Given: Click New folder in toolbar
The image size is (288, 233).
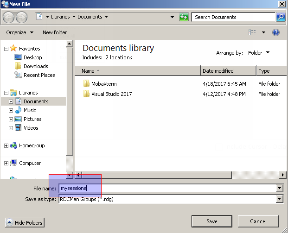Looking at the screenshot, I should tap(55, 32).
